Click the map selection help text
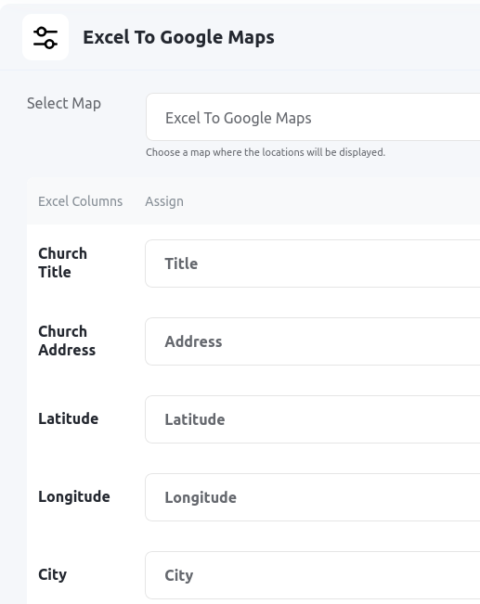 (x=266, y=152)
